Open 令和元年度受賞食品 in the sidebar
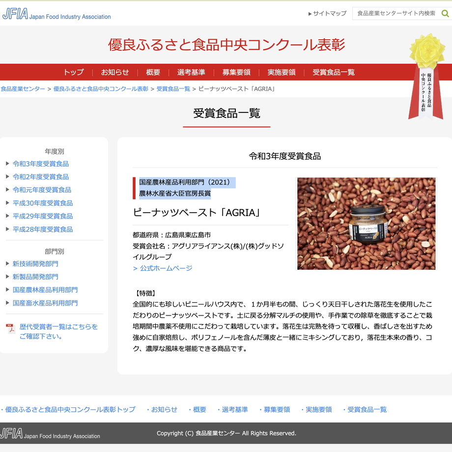Screen dimensions: 452x452 tap(42, 190)
